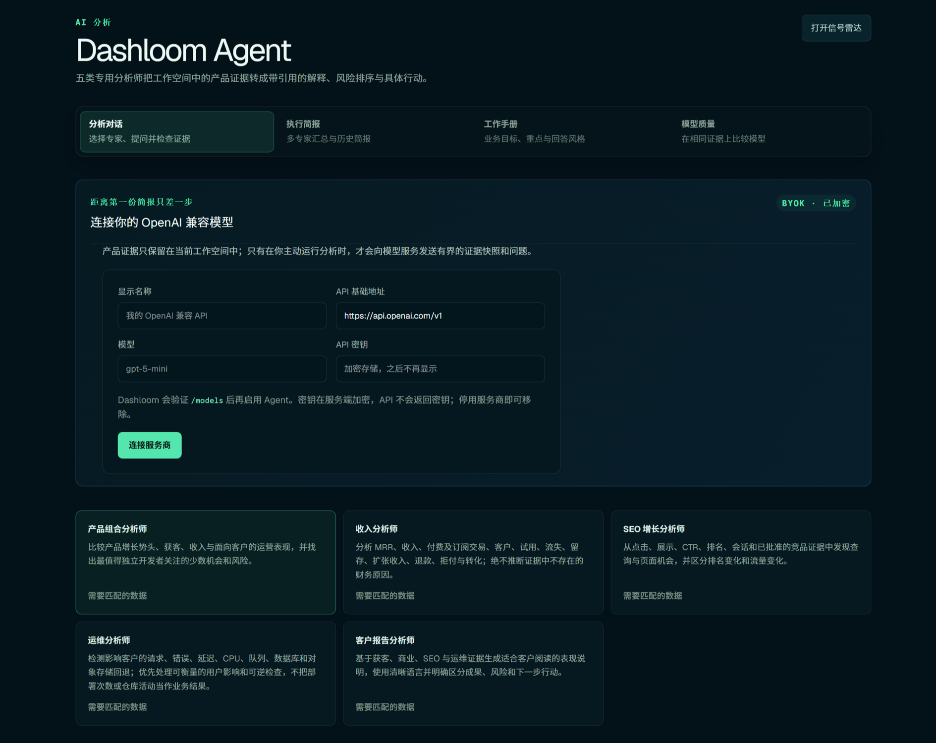Click the /models code text
The height and width of the screenshot is (743, 936).
[207, 400]
